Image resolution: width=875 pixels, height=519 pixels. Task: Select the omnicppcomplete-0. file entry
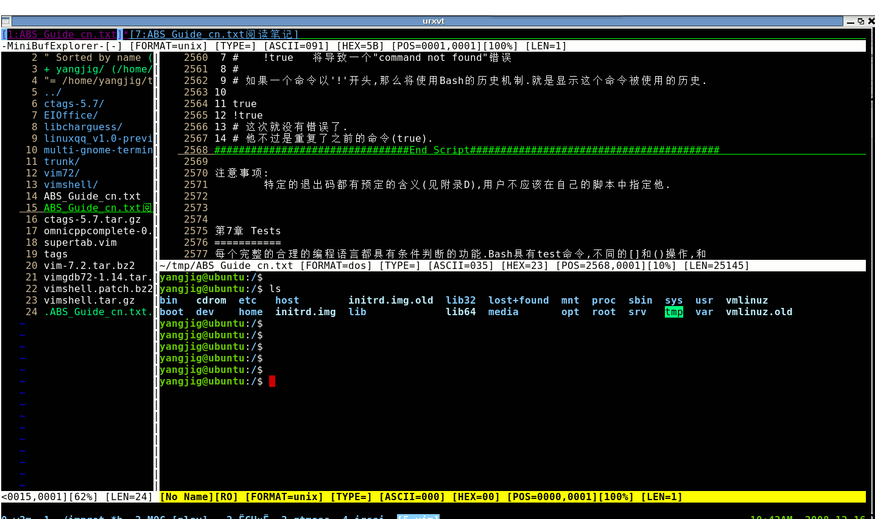coord(98,231)
